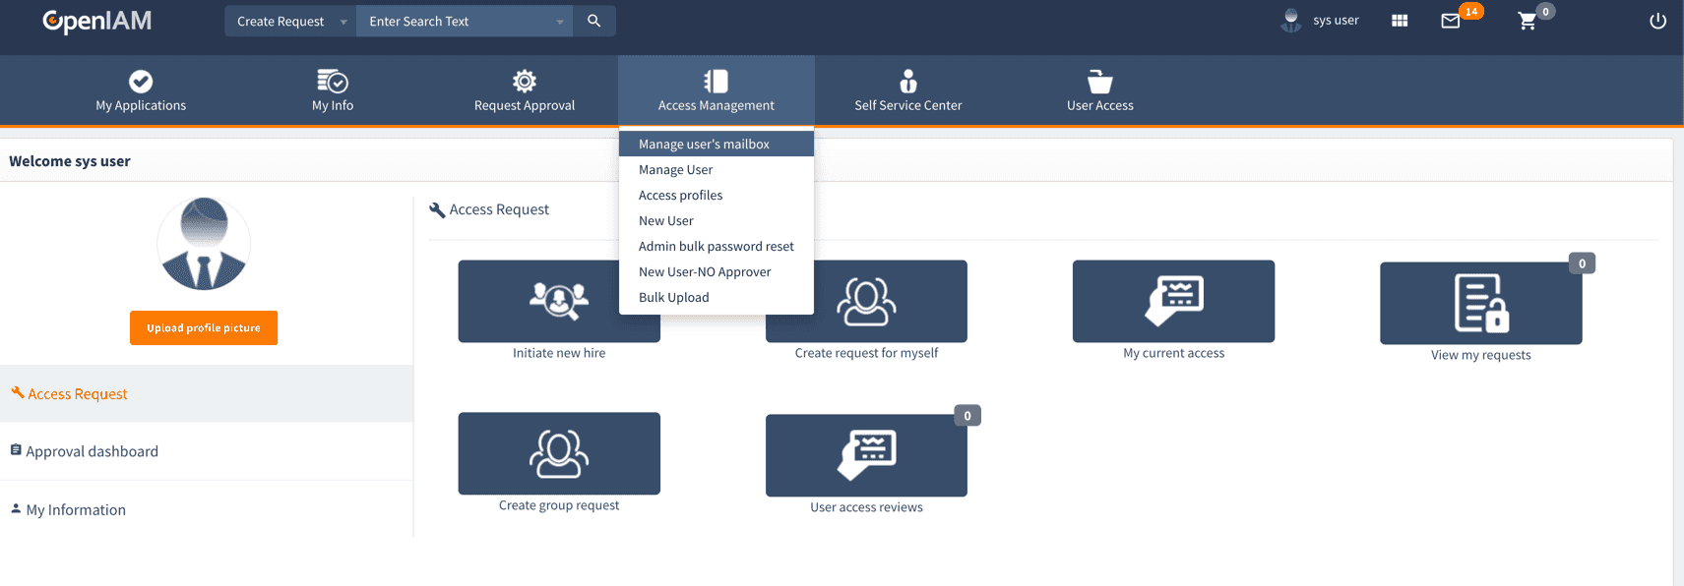The width and height of the screenshot is (1684, 586).
Task: Click Upload profile picture button
Action: [x=204, y=328]
